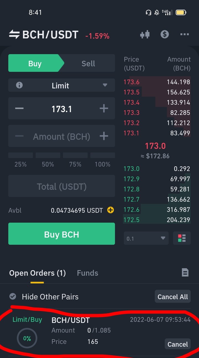This screenshot has height=358, width=199.
Task: Select the Buy toggle
Action: click(x=35, y=64)
